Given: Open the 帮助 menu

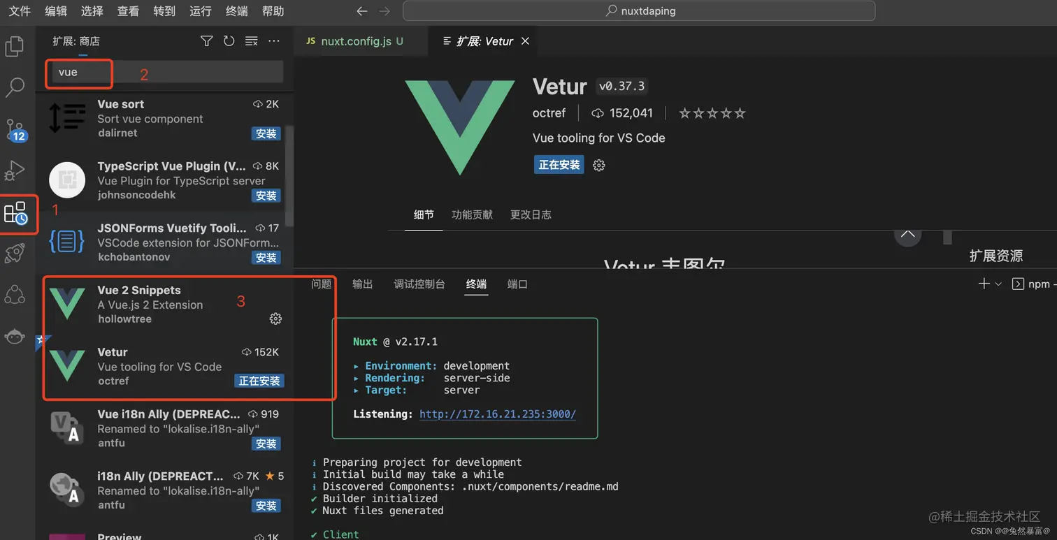Looking at the screenshot, I should pos(273,11).
